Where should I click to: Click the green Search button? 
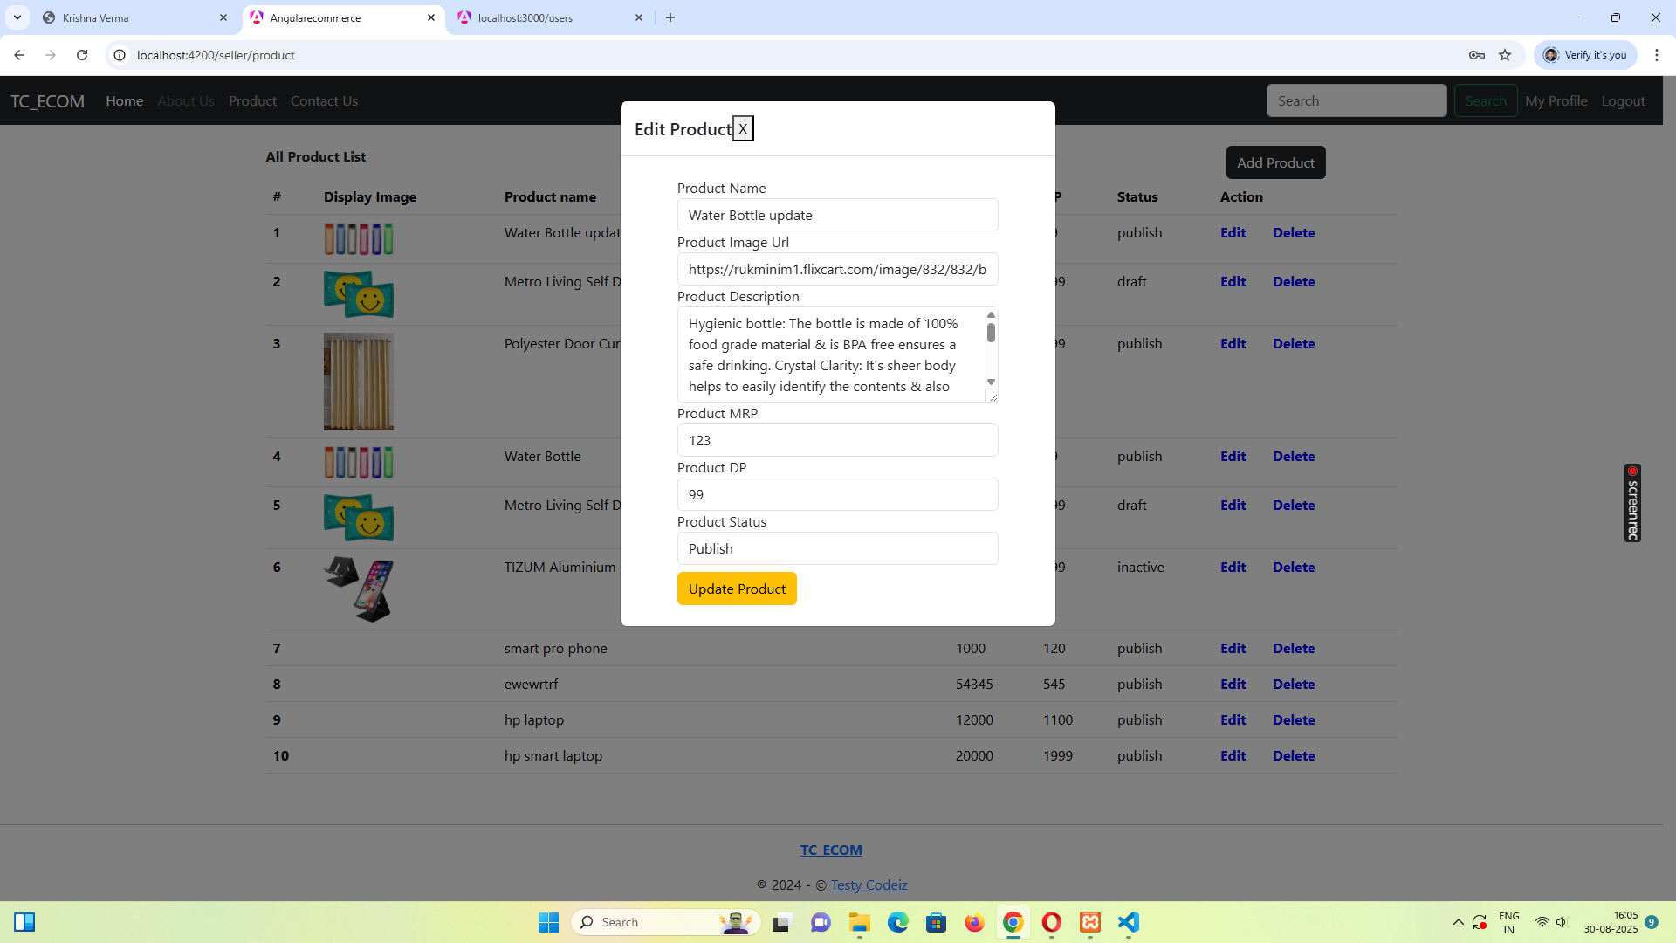[x=1486, y=100]
